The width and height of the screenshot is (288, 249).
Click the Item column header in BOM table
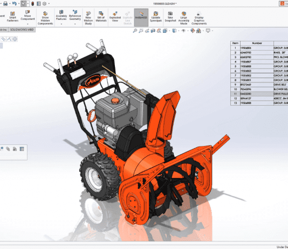click(x=235, y=43)
